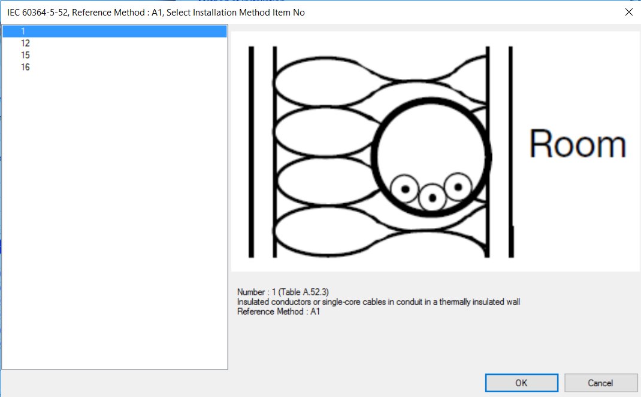Select the highlighted item 1
Screen dimensions: 641x397
point(24,31)
